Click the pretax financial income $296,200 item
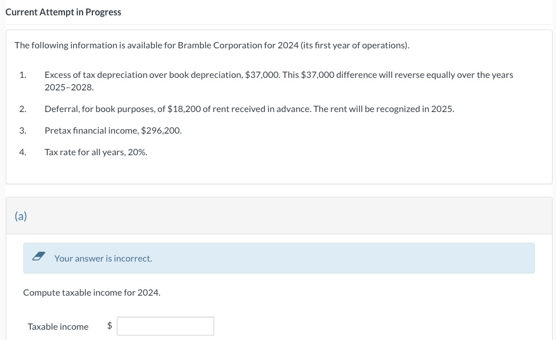Viewport: 556px width, 340px height. pos(113,130)
